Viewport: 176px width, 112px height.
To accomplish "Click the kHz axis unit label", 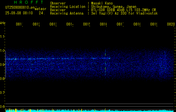I will click(3, 23).
